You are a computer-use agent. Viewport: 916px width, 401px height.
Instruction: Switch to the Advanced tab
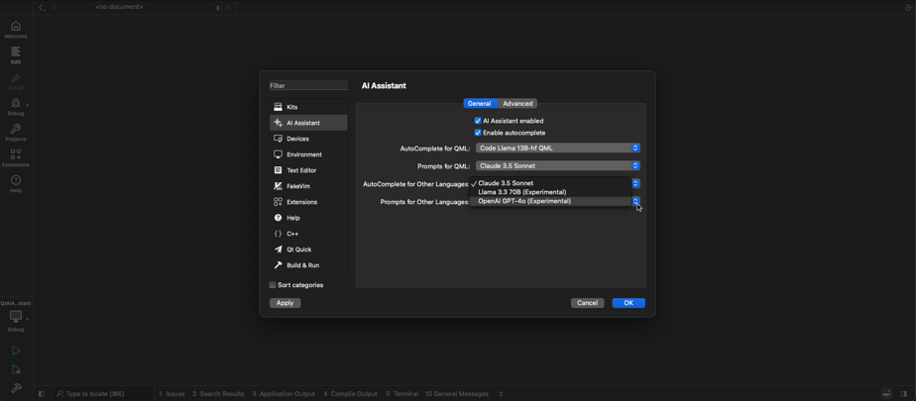[x=517, y=104]
